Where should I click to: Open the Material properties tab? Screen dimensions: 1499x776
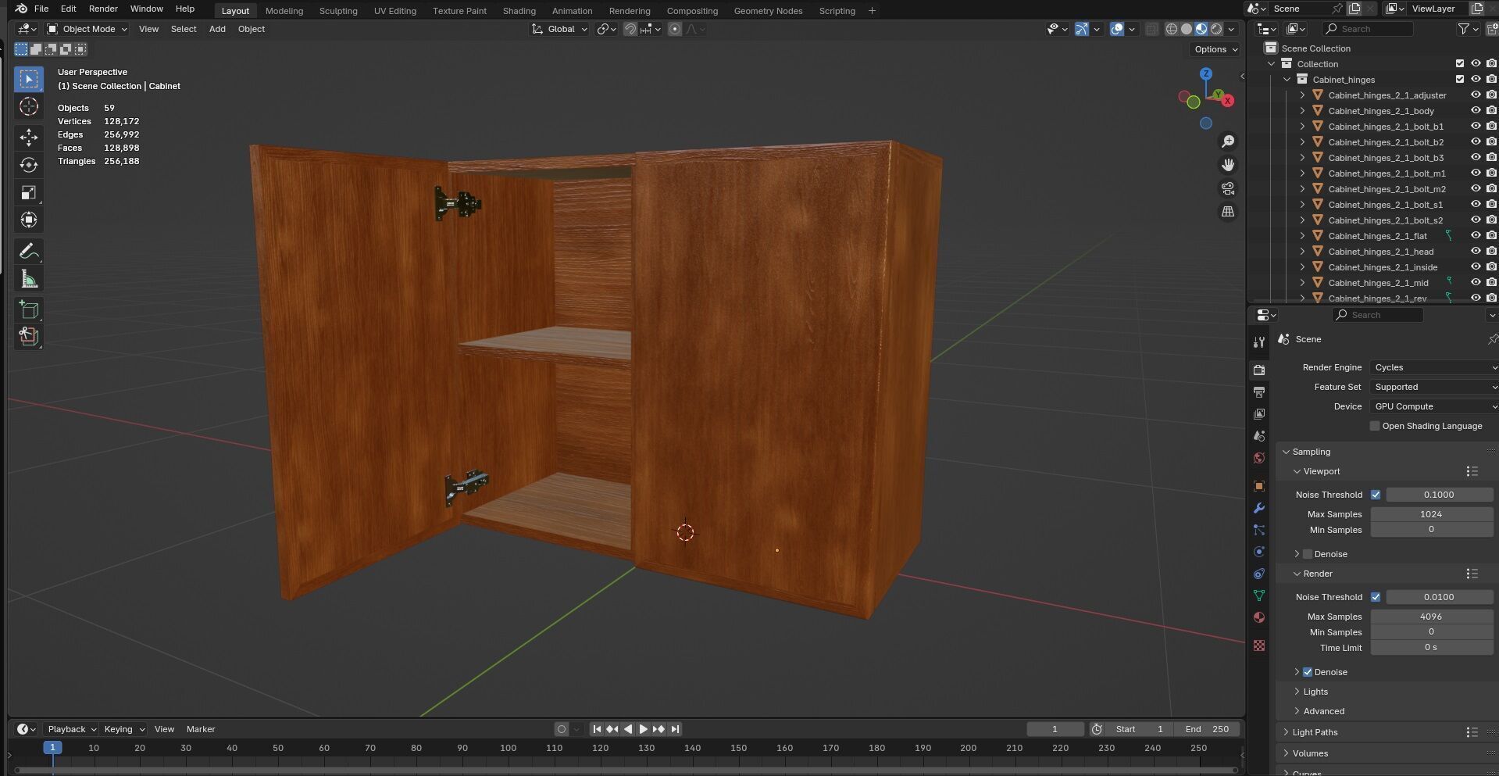1259,617
